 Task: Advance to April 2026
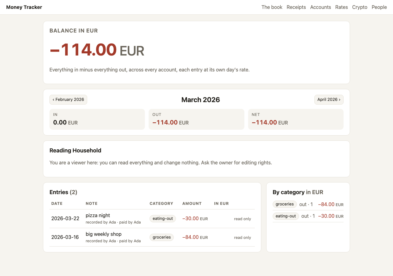(x=329, y=100)
